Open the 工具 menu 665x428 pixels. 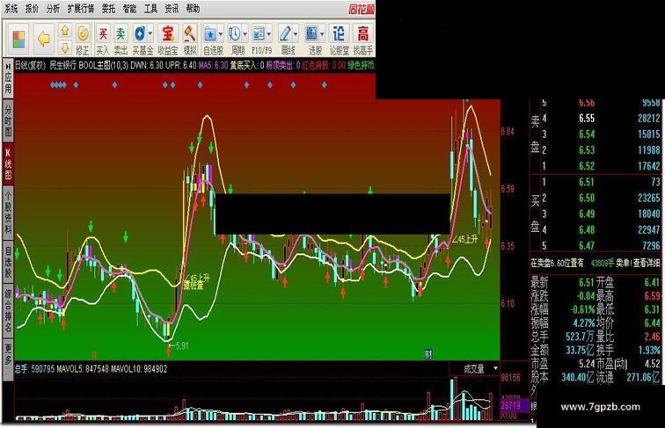(150, 9)
